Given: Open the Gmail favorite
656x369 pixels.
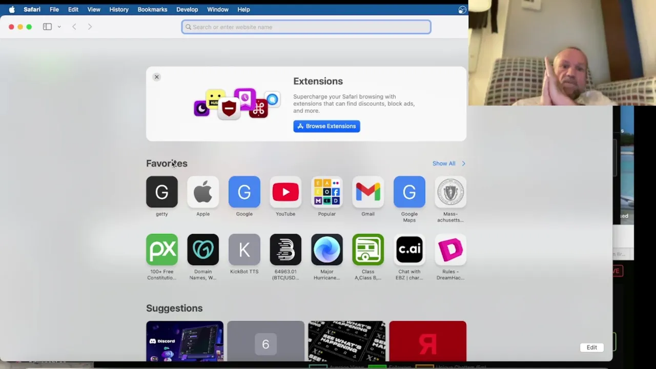Looking at the screenshot, I should [x=368, y=192].
